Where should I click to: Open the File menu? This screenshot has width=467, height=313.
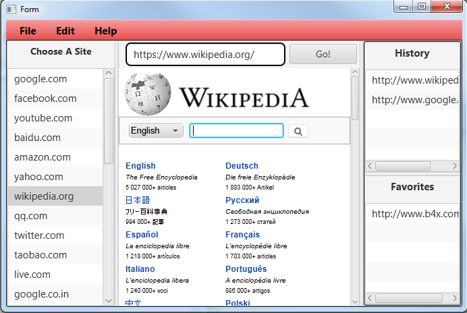28,31
